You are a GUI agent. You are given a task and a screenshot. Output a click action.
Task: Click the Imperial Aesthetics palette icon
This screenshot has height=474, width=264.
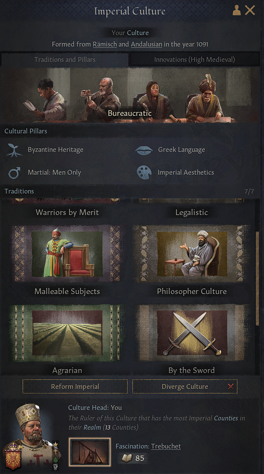pyautogui.click(x=144, y=172)
